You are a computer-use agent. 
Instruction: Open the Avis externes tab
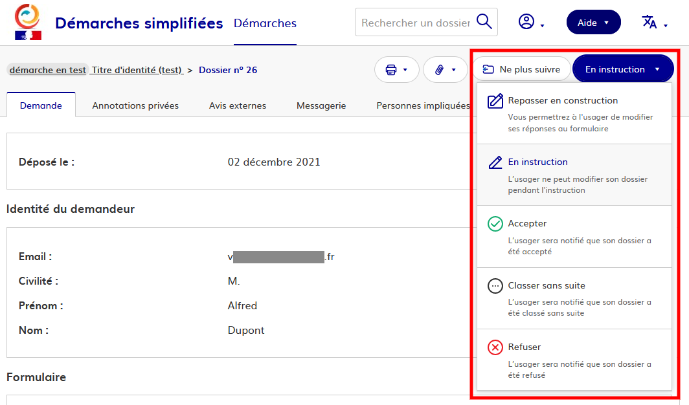pos(237,105)
